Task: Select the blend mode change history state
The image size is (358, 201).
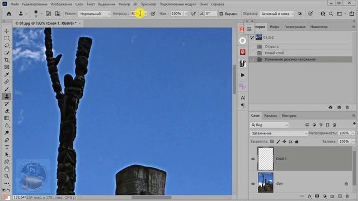Action: coord(300,60)
